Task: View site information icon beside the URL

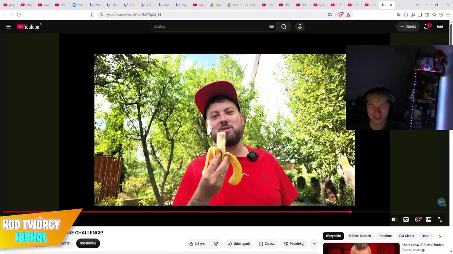Action: pos(102,14)
